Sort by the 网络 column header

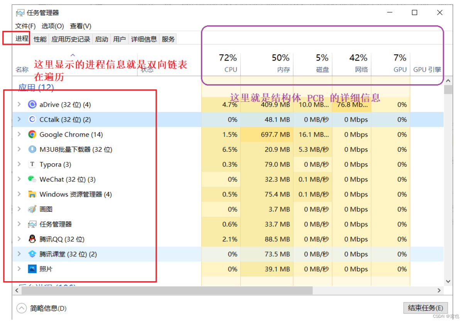coord(352,64)
